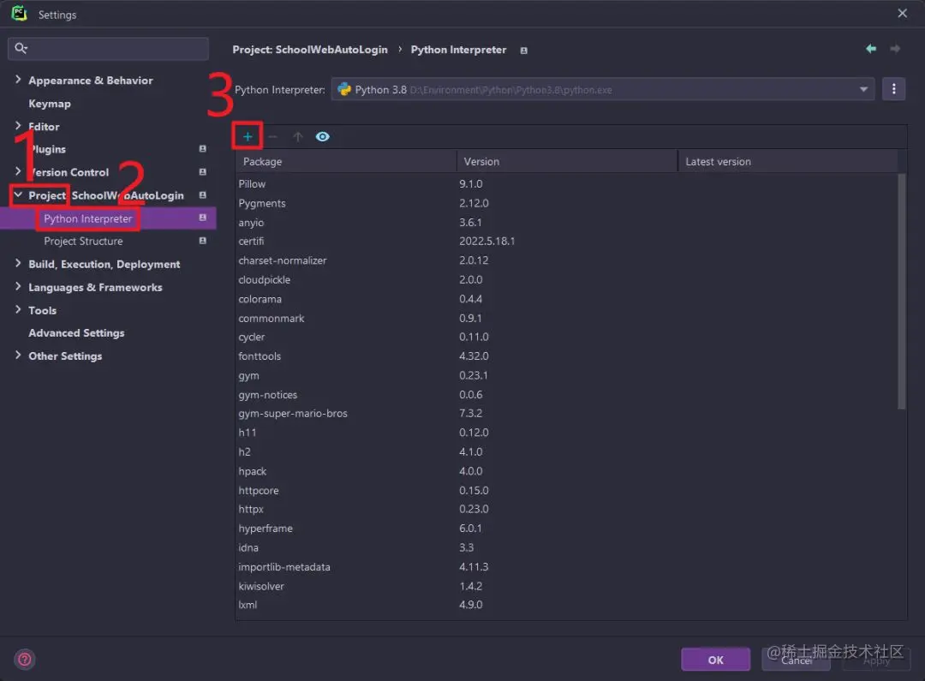925x681 pixels.
Task: Click project-level badge next to Plugins
Action: point(202,149)
